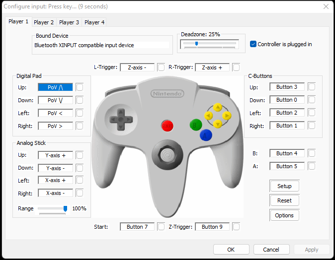Click the Cancel button

(271, 250)
